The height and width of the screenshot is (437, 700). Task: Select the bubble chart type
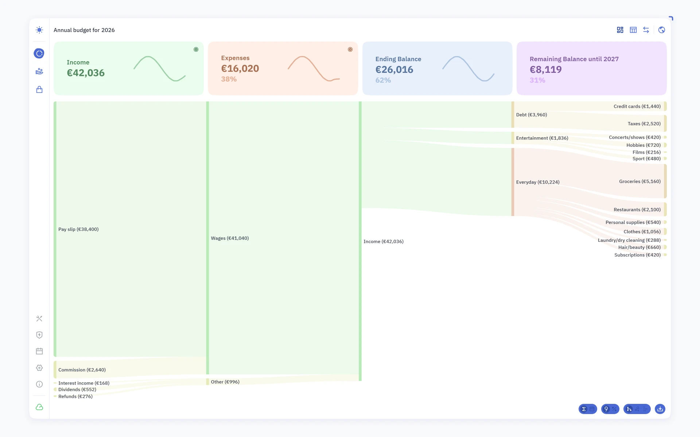[637, 409]
